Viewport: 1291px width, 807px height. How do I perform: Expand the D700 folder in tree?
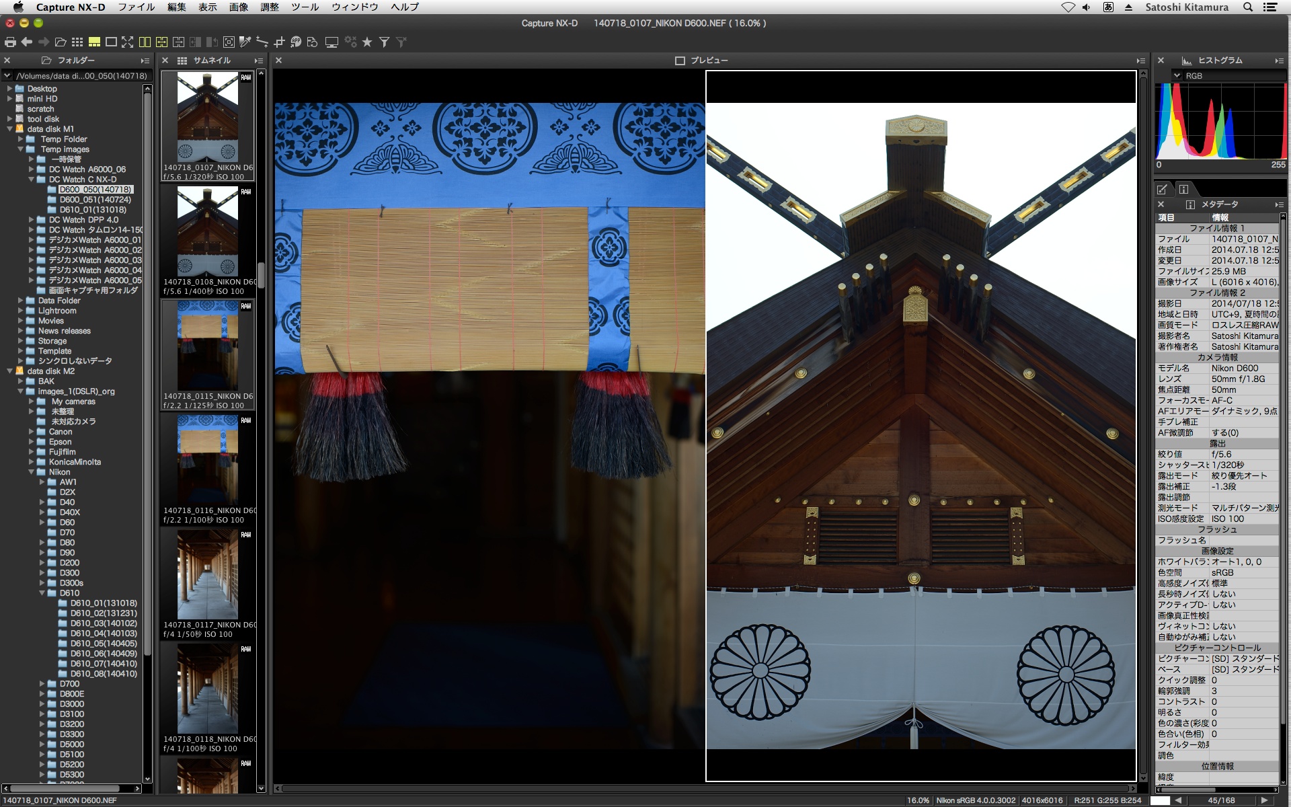tap(42, 684)
